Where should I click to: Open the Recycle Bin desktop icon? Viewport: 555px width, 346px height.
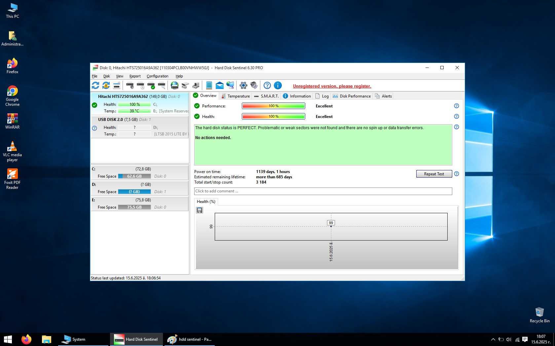539,315
